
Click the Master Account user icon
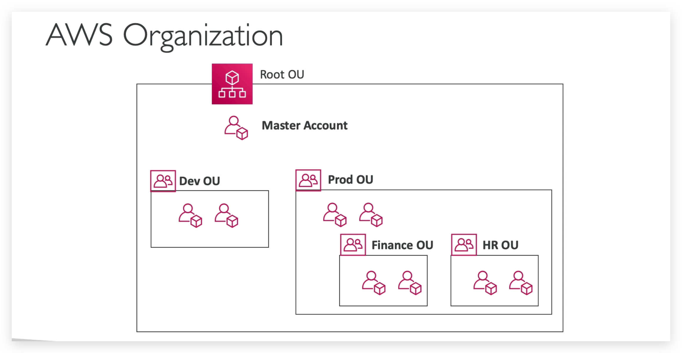236,128
